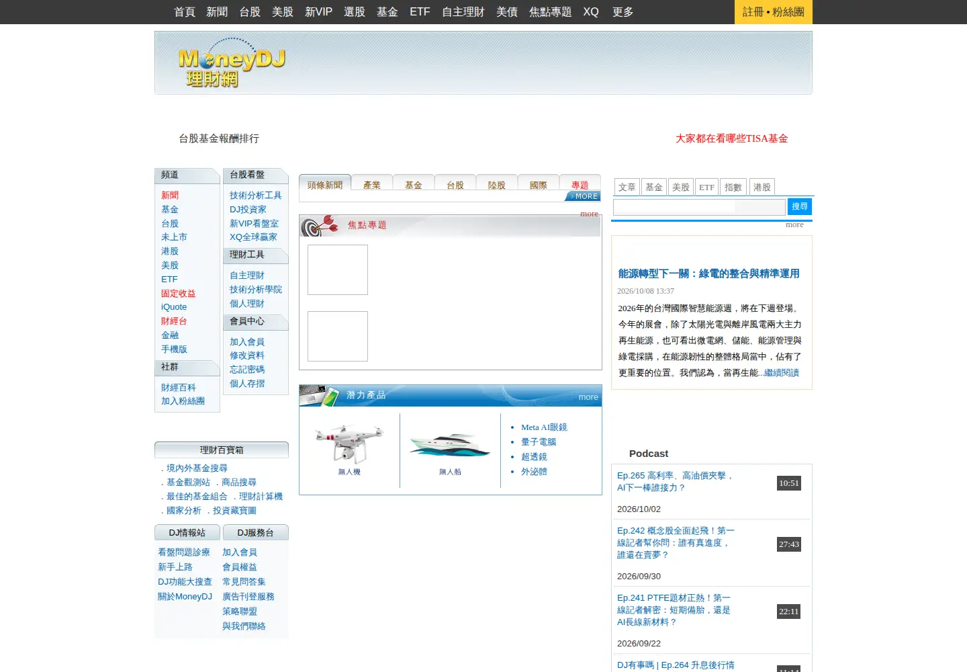Switch to the 頭條新聞 tab
Screen dimensions: 967x672
click(325, 185)
